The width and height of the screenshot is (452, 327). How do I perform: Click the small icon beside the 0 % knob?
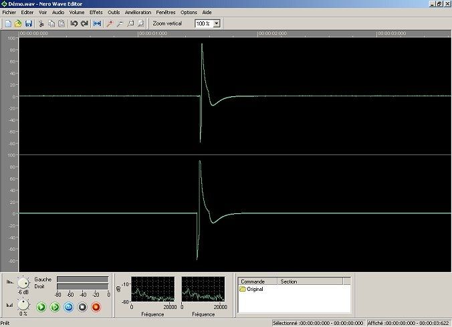10,305
